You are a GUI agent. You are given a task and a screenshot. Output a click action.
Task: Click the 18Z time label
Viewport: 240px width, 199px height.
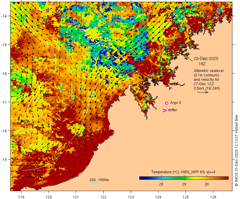click(x=202, y=64)
